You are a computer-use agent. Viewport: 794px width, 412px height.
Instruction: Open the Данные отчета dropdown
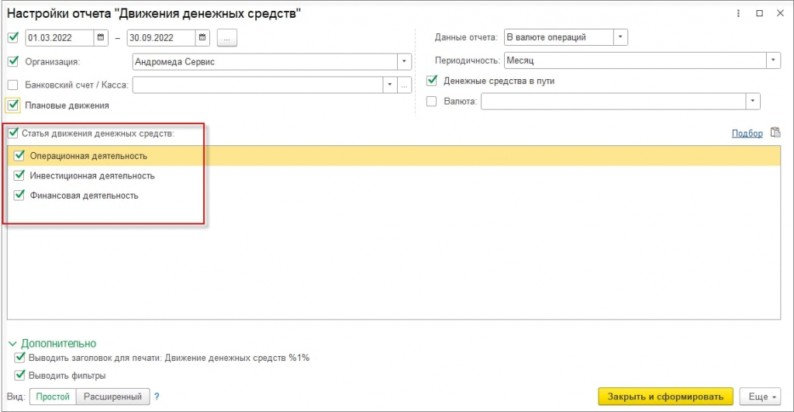point(620,37)
